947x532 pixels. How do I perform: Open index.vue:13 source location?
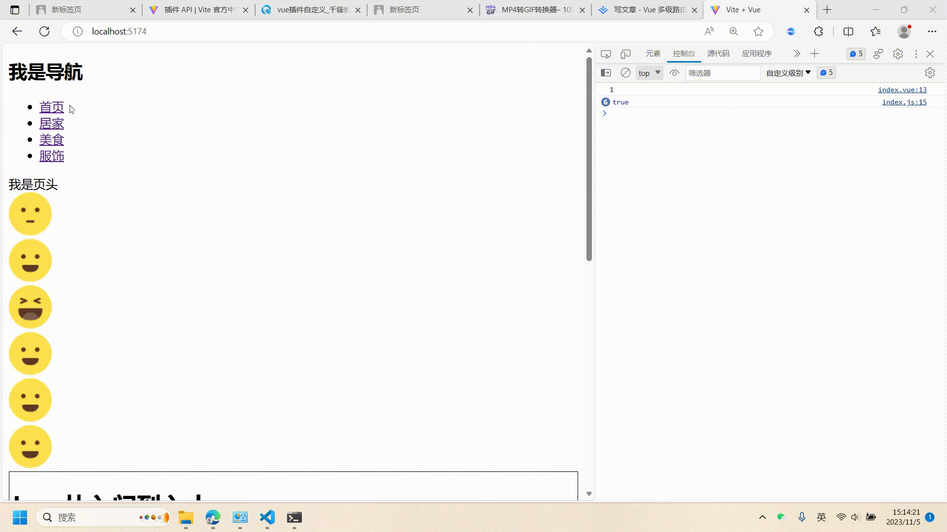(902, 90)
